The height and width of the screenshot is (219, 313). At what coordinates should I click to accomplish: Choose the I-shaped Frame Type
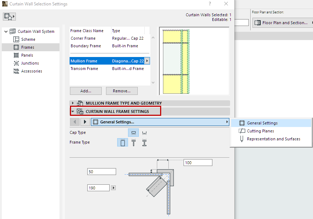click(x=144, y=143)
